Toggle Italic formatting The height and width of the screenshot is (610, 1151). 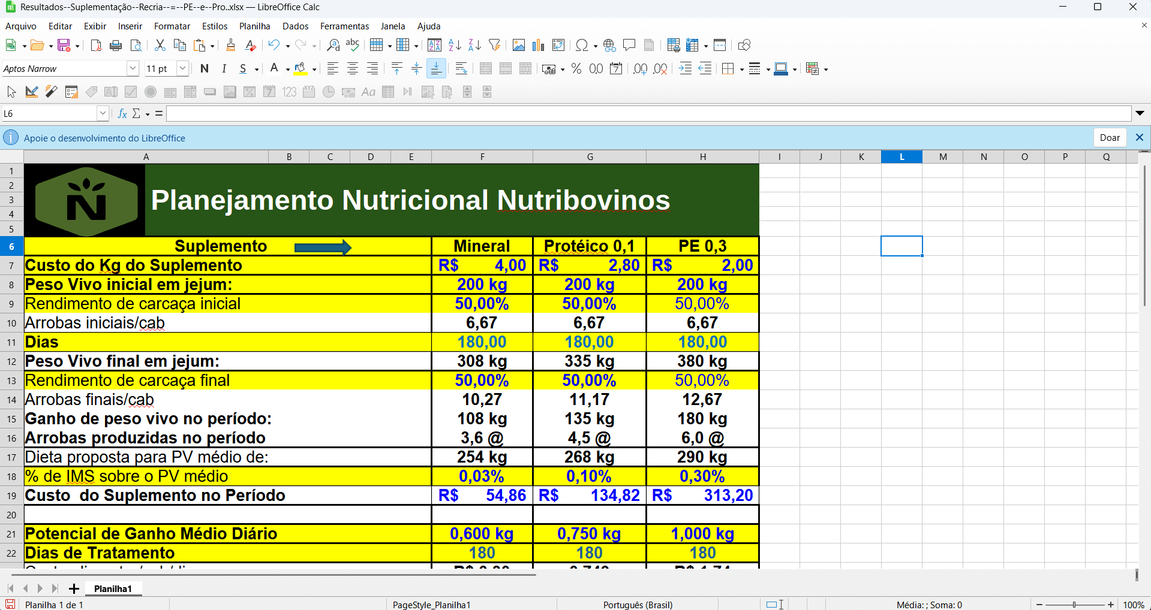[224, 69]
